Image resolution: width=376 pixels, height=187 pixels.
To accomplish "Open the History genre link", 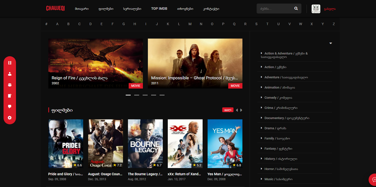I will coord(281,159).
